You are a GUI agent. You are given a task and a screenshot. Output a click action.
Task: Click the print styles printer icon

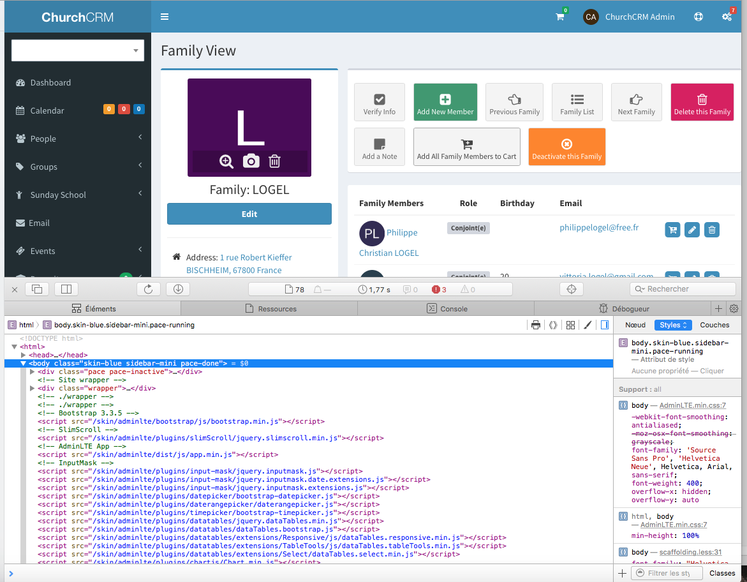tap(535, 325)
